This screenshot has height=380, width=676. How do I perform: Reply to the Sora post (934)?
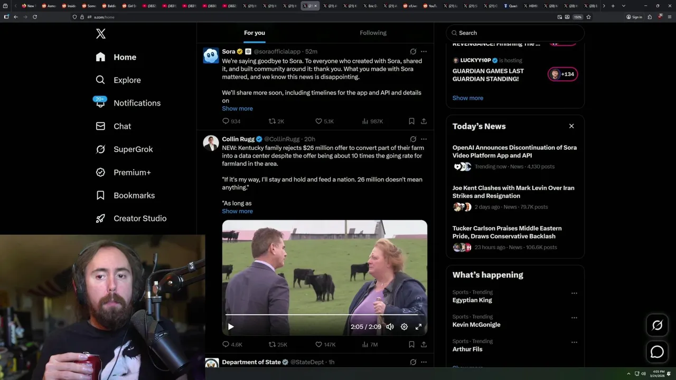point(231,121)
